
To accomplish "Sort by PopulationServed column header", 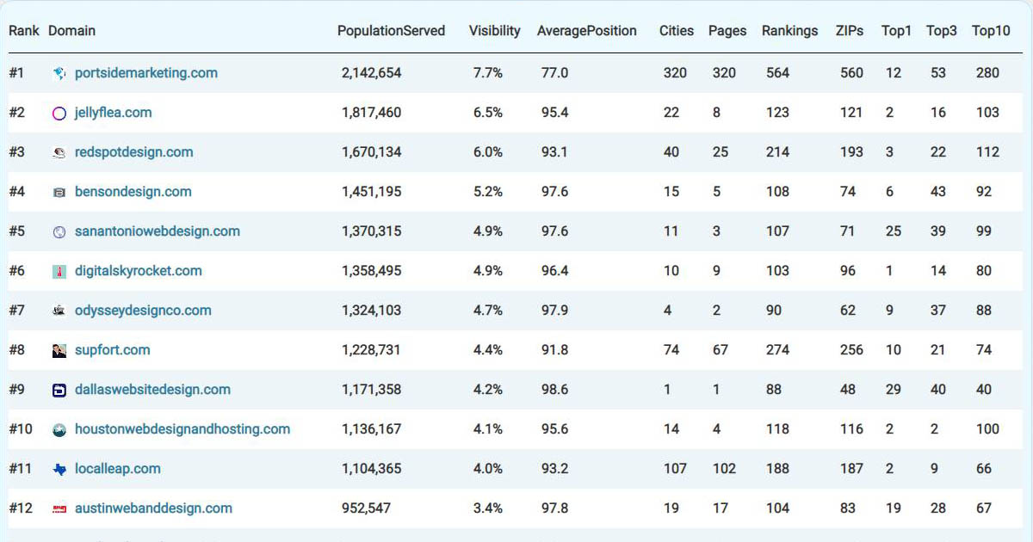I will click(x=391, y=31).
